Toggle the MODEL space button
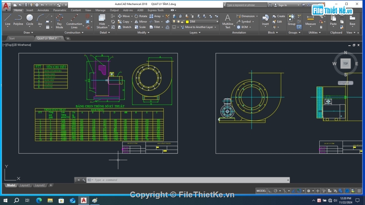Viewport: 365px width, 205px height. [x=261, y=191]
